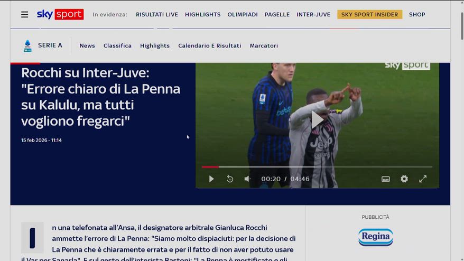Viewport: 464px width, 261px height.
Task: Open Olimpiadi section
Action: click(243, 14)
